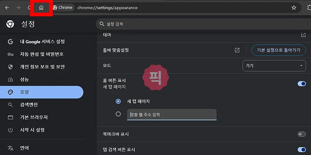The height and width of the screenshot is (155, 311).
Task: Open 모양 settings section
Action: pyautogui.click(x=42, y=92)
